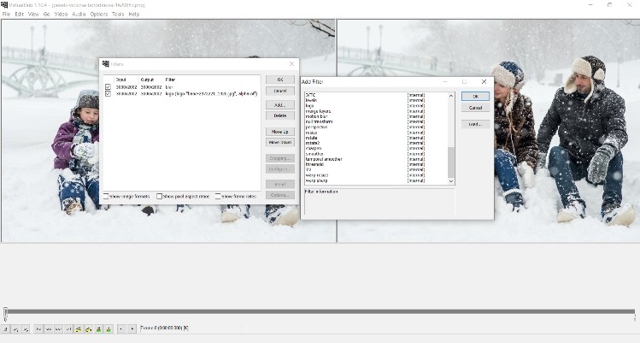The image size is (640, 343).
Task: Set the Mark Out selection end icon
Action: click(x=131, y=328)
